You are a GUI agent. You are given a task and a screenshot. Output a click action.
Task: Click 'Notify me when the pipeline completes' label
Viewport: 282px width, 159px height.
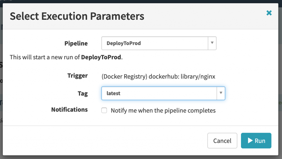(163, 111)
